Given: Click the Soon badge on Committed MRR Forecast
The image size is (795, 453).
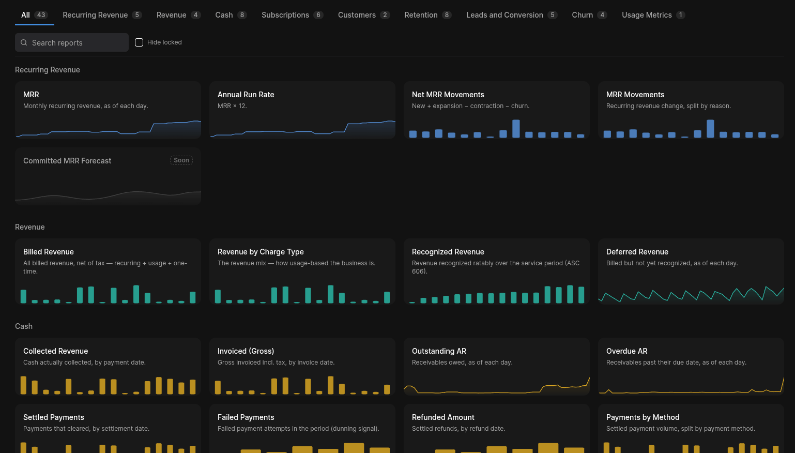Looking at the screenshot, I should tap(181, 160).
